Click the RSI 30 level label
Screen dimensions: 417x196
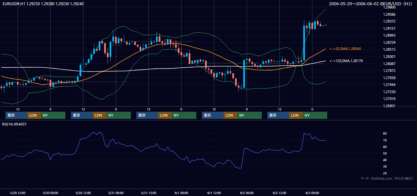pyautogui.click(x=385, y=167)
